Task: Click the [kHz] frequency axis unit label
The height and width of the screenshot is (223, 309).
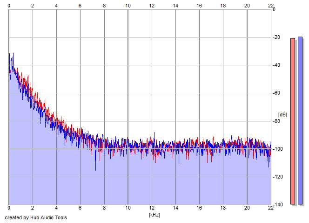Action: click(154, 215)
